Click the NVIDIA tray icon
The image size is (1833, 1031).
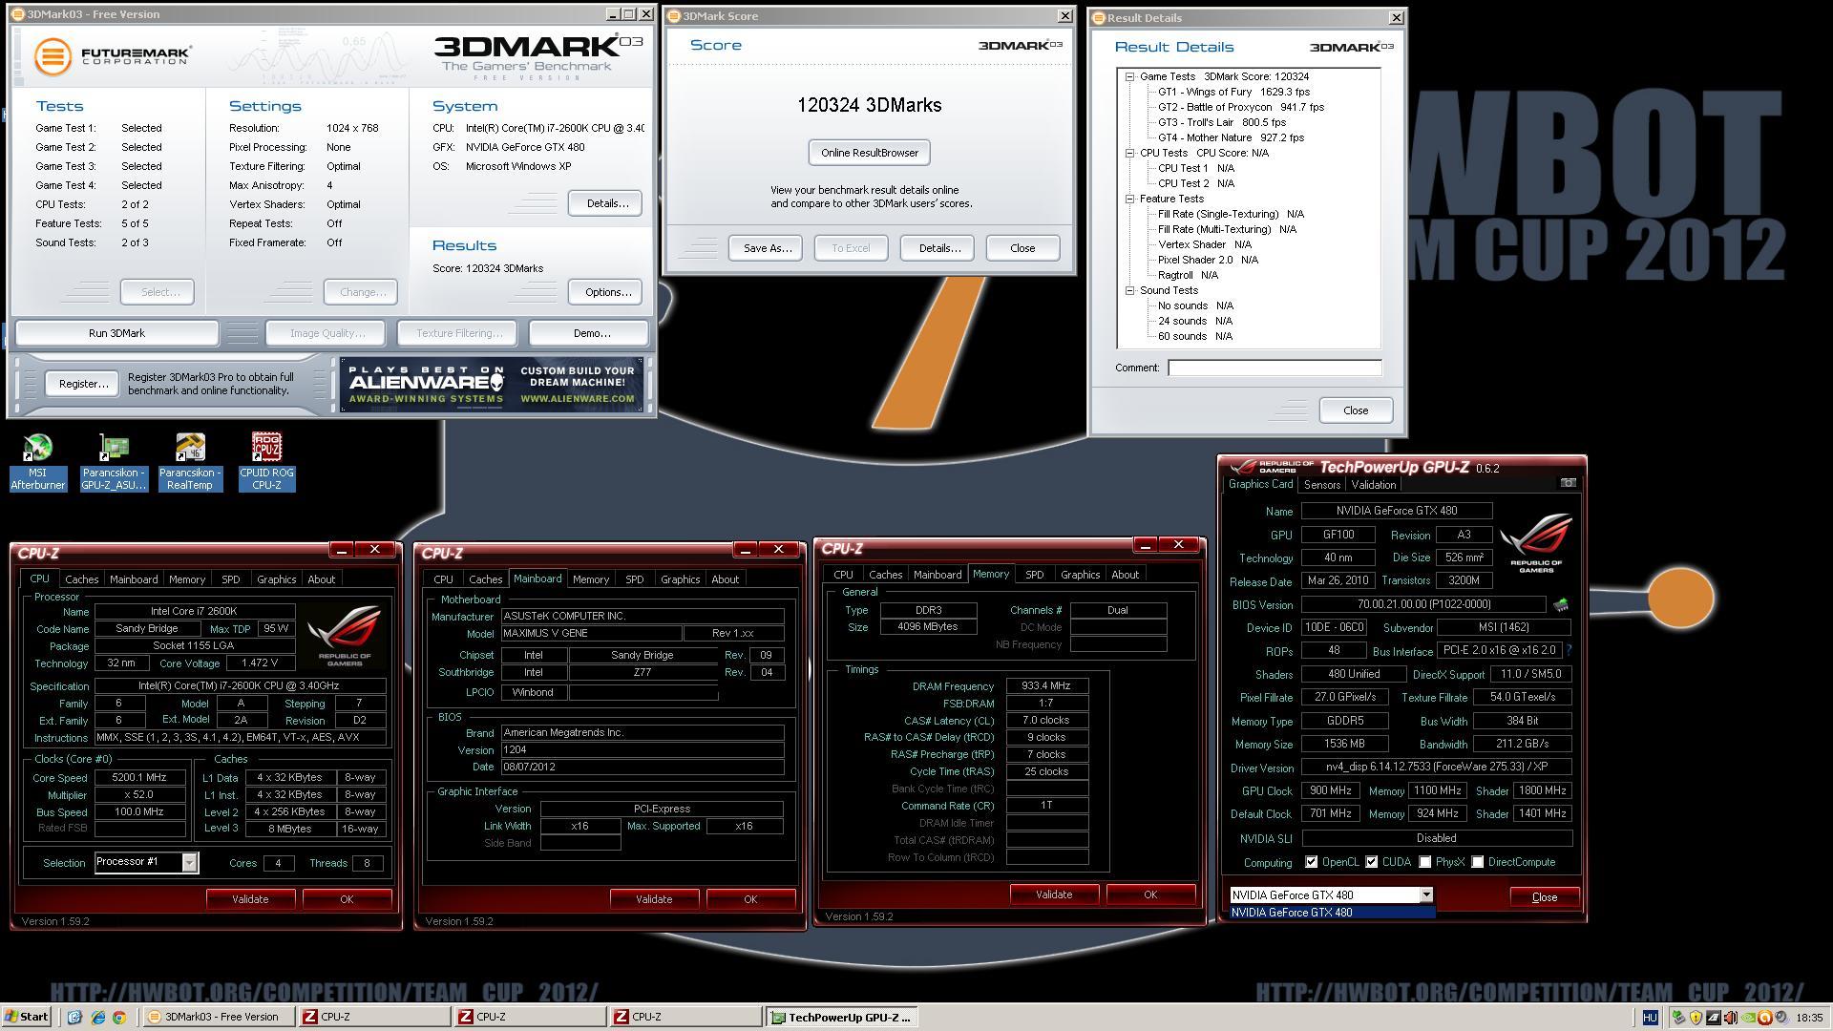[1749, 1018]
